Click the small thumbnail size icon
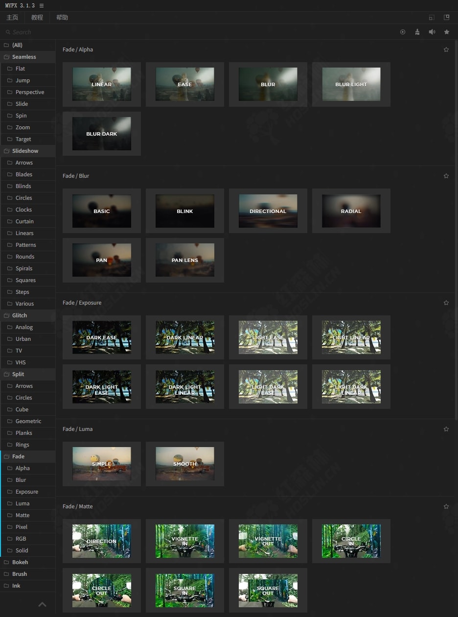Viewport: 458px width, 617px height. [x=432, y=18]
